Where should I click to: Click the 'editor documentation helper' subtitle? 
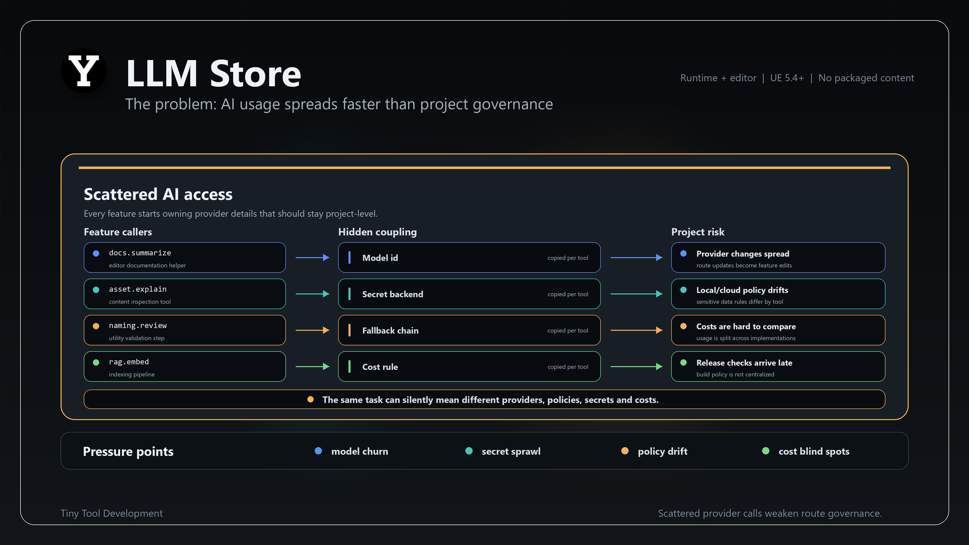(x=147, y=265)
